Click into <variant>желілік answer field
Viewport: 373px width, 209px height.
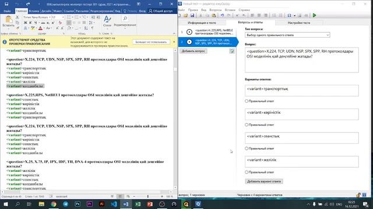[x=302, y=161]
